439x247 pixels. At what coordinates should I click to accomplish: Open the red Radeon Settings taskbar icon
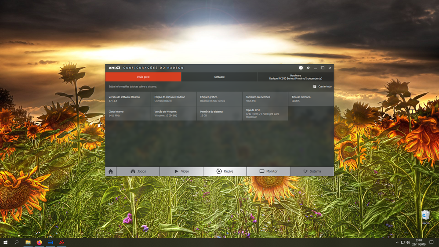point(62,242)
